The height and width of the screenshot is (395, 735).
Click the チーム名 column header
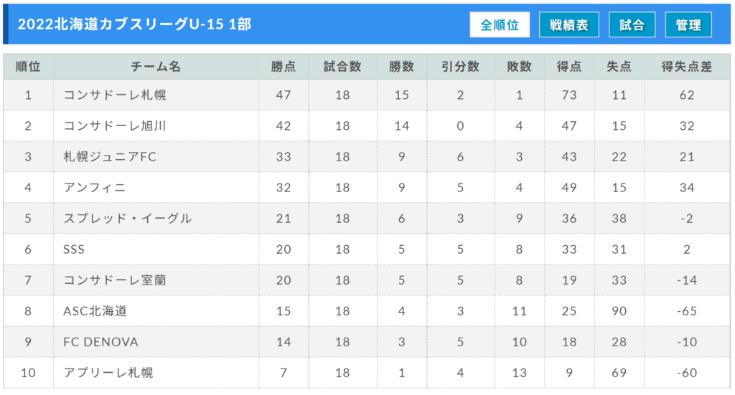coord(156,67)
